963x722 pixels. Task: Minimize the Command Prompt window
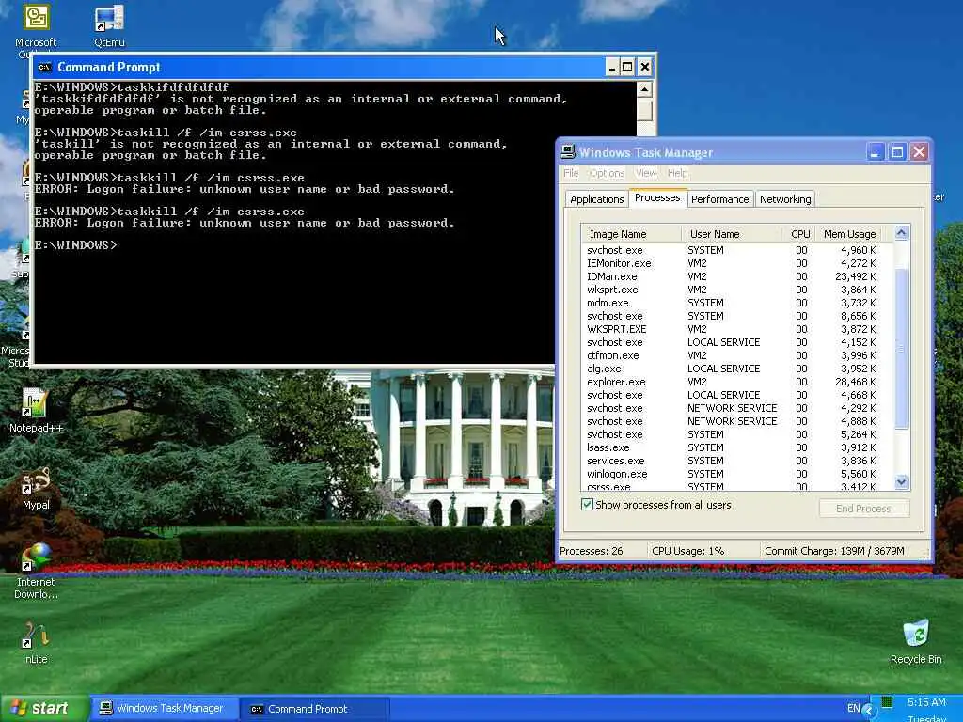(611, 67)
